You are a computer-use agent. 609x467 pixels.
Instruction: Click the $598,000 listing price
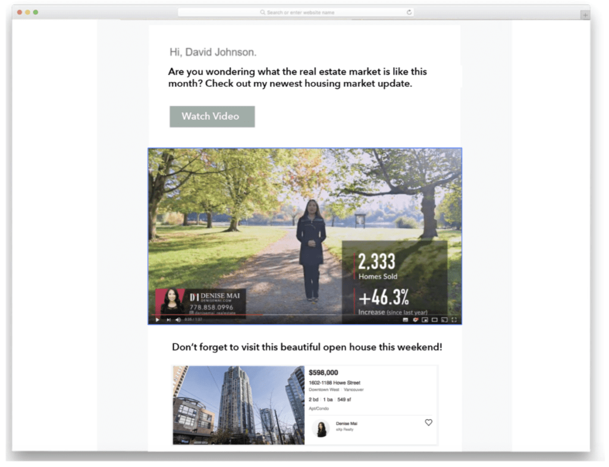[x=324, y=372]
